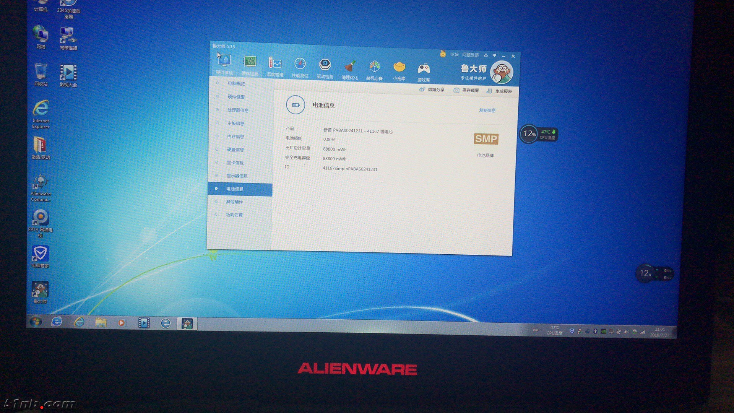Click 保存截屏 save screenshot button

(x=466, y=90)
